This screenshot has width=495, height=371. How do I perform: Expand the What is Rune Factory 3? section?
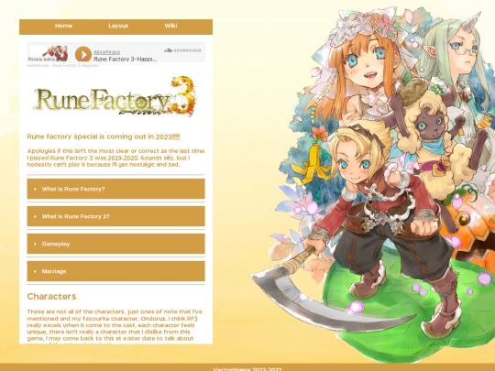point(115,216)
